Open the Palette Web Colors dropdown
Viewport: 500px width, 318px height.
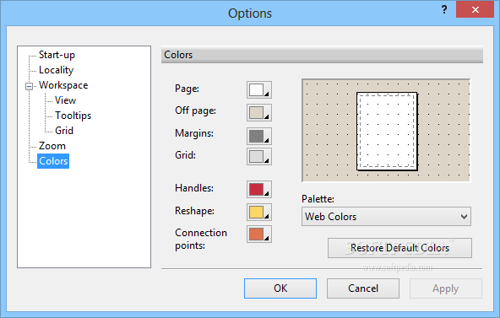(x=386, y=217)
